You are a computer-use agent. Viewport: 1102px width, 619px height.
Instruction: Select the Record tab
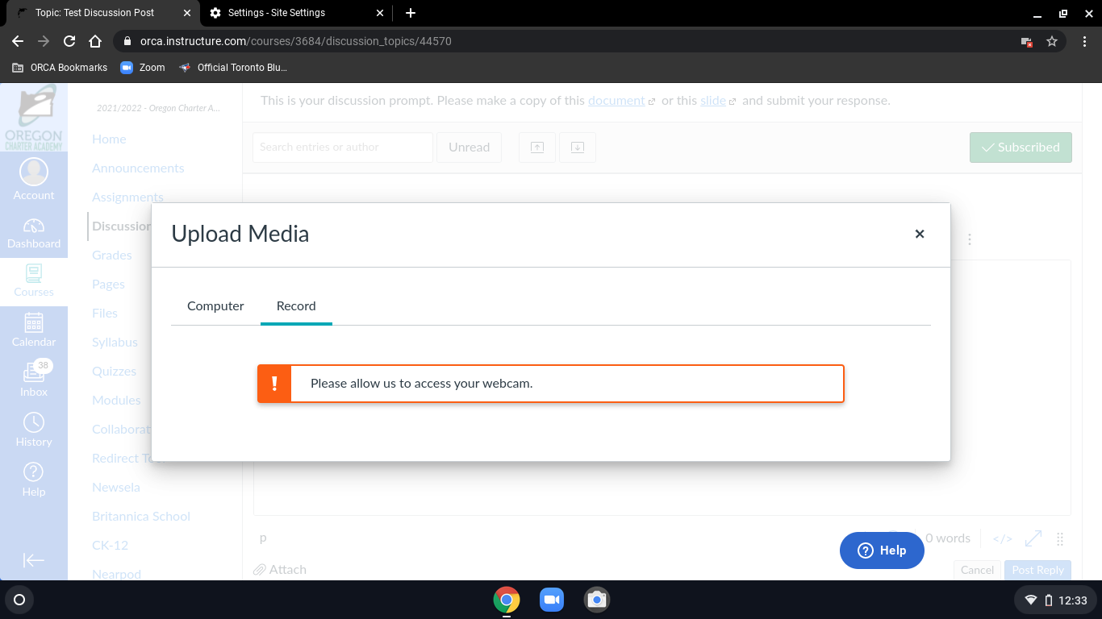click(296, 306)
